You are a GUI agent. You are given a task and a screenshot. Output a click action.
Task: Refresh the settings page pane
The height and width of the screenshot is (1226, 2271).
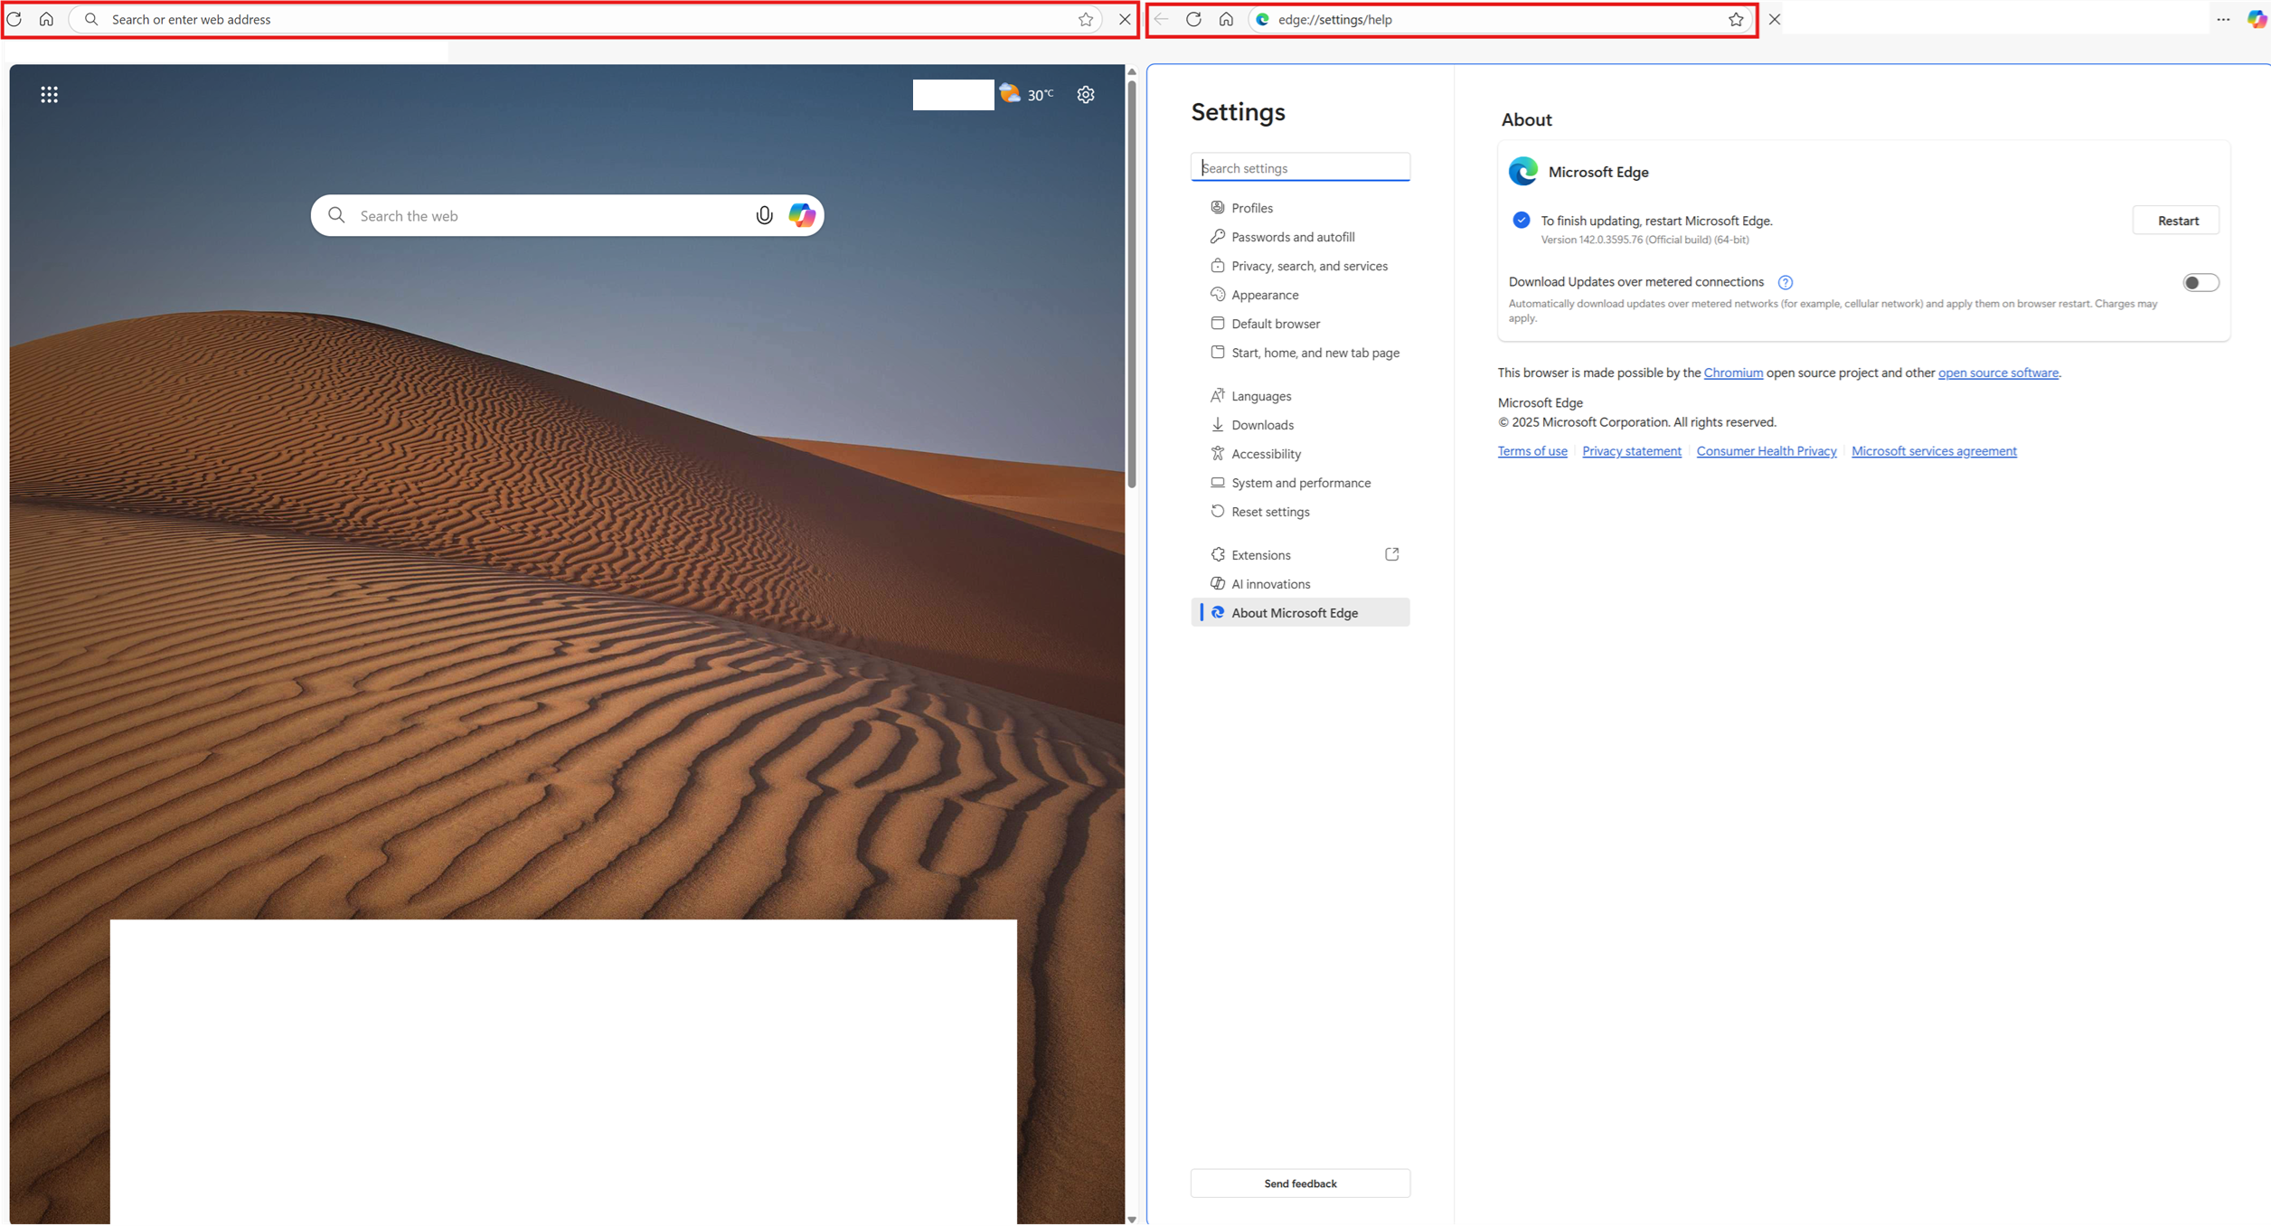[1193, 19]
